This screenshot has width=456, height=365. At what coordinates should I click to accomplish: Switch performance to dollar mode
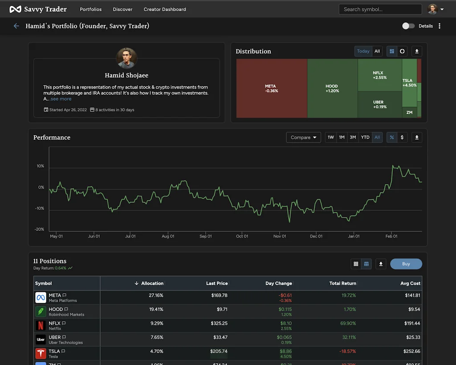(402, 137)
